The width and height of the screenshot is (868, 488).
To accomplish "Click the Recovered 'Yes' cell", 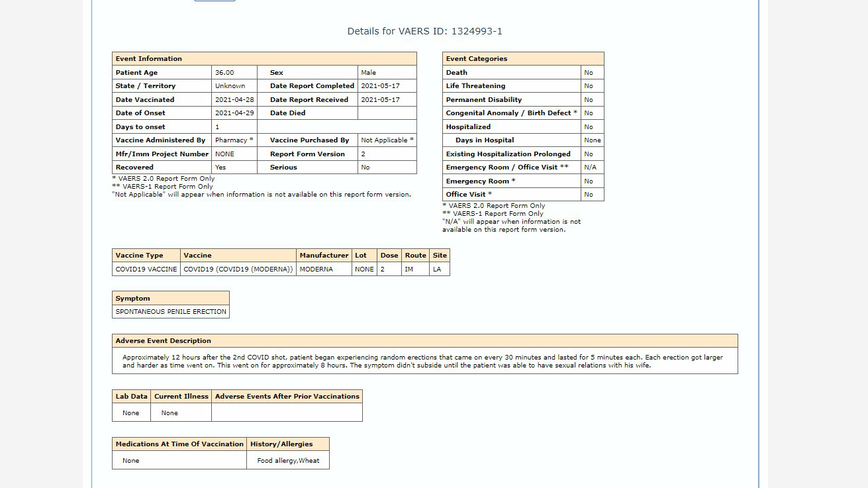I will [234, 168].
